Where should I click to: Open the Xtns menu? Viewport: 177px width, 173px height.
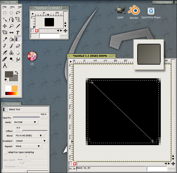point(12,7)
